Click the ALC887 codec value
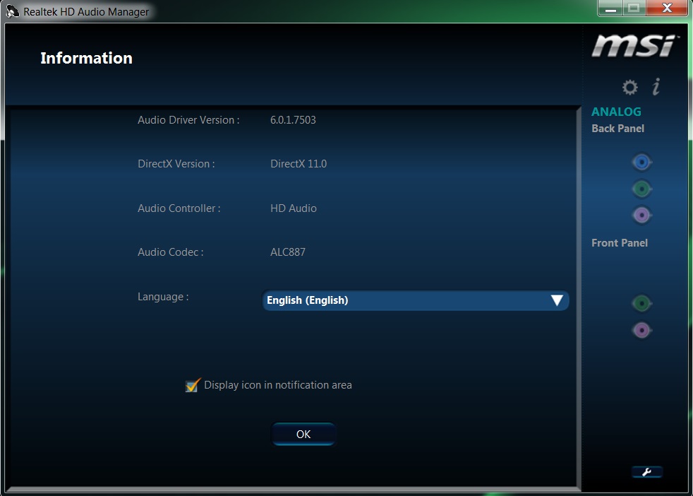693x496 pixels. click(x=288, y=252)
